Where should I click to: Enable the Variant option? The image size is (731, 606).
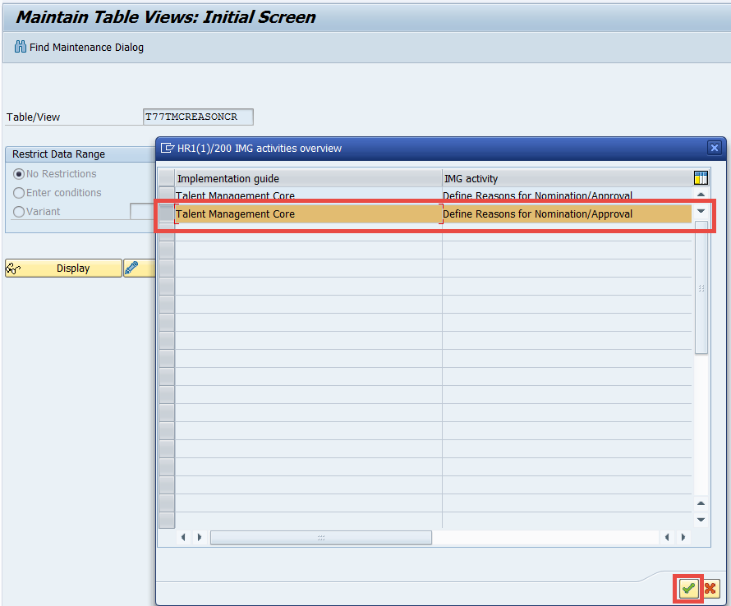18,211
